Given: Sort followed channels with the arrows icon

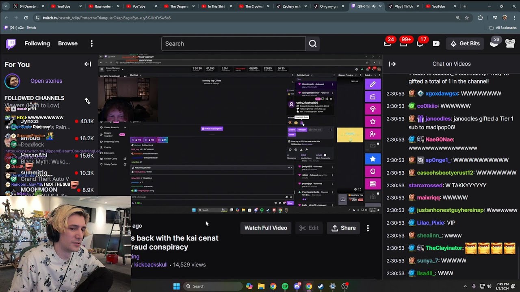Looking at the screenshot, I should click(87, 101).
